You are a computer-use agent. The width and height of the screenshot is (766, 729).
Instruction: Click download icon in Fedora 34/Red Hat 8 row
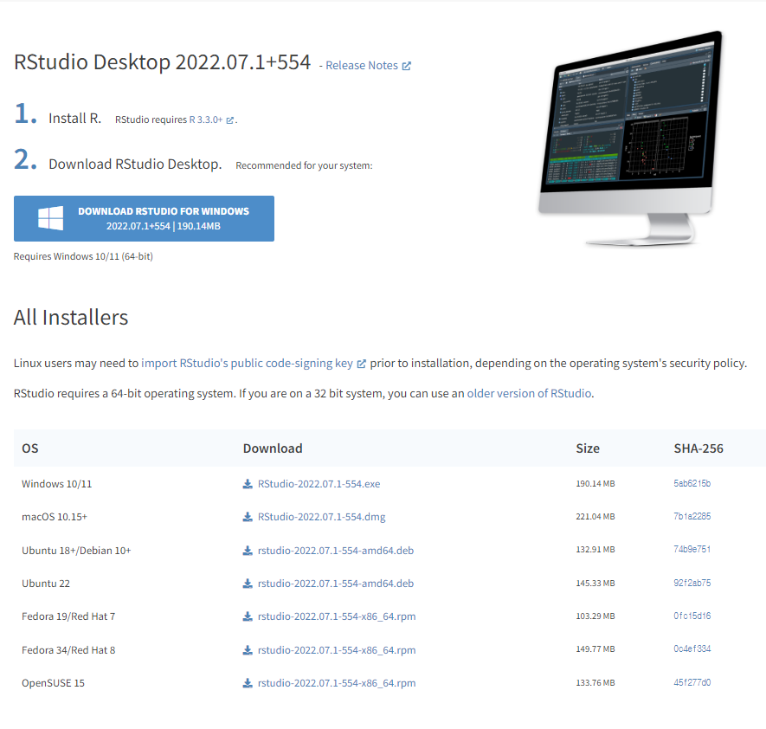pyautogui.click(x=248, y=650)
